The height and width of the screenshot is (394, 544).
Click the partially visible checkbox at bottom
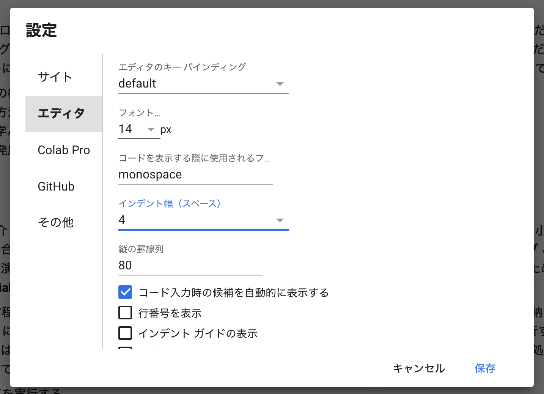pyautogui.click(x=125, y=348)
